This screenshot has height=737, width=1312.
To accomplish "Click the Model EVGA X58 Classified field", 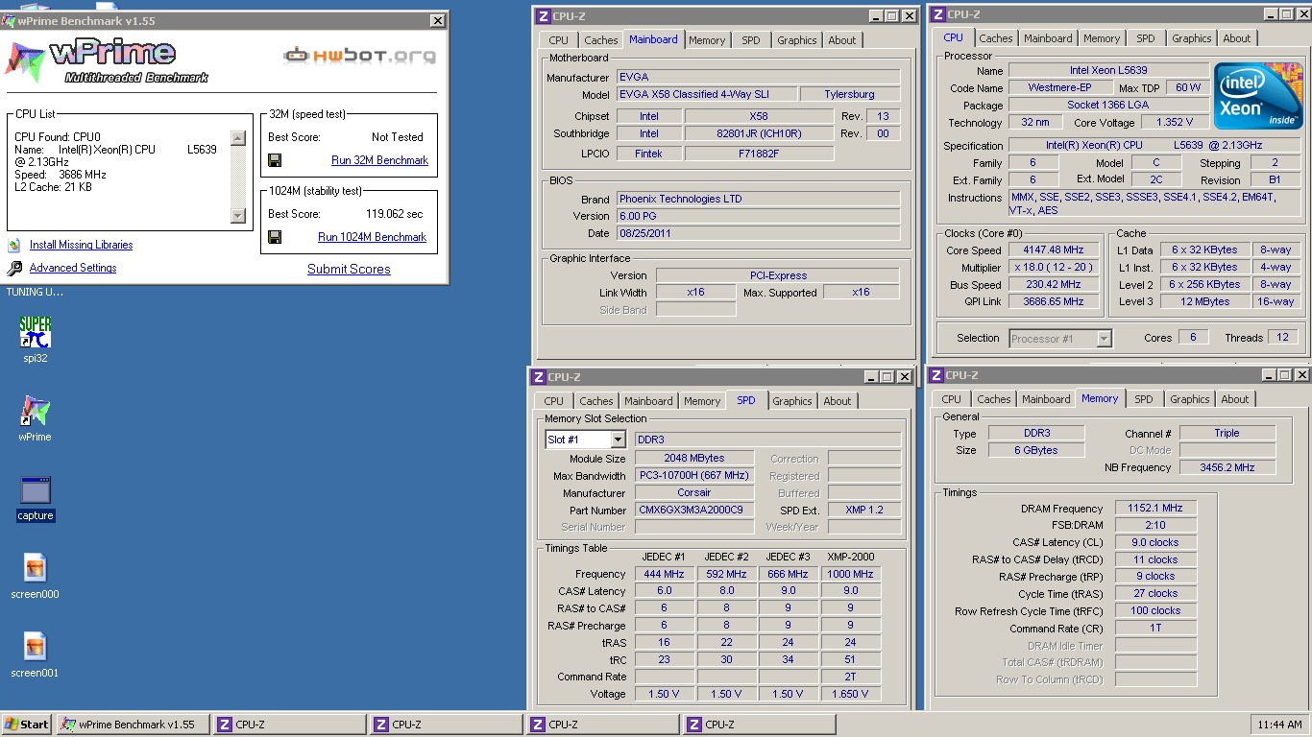I will (707, 94).
